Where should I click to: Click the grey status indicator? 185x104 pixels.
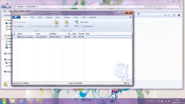[128, 83]
